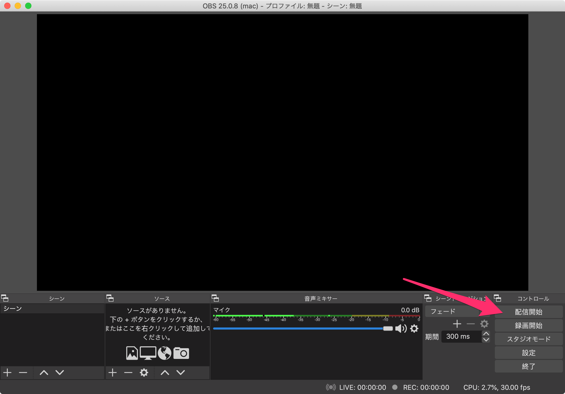The height and width of the screenshot is (394, 565).
Task: Undock the シーン panel icon
Action: (x=5, y=298)
